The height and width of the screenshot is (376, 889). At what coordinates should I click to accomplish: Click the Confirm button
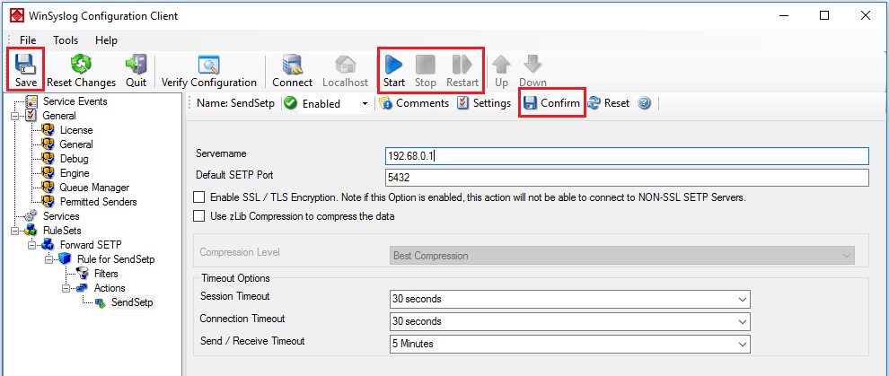(x=551, y=103)
